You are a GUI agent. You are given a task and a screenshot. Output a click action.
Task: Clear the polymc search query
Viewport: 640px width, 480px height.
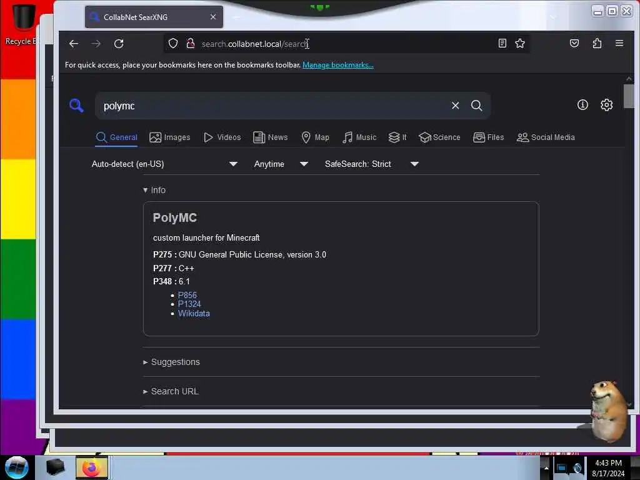coord(456,105)
